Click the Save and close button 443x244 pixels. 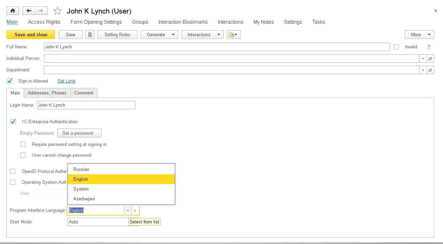[x=31, y=35]
